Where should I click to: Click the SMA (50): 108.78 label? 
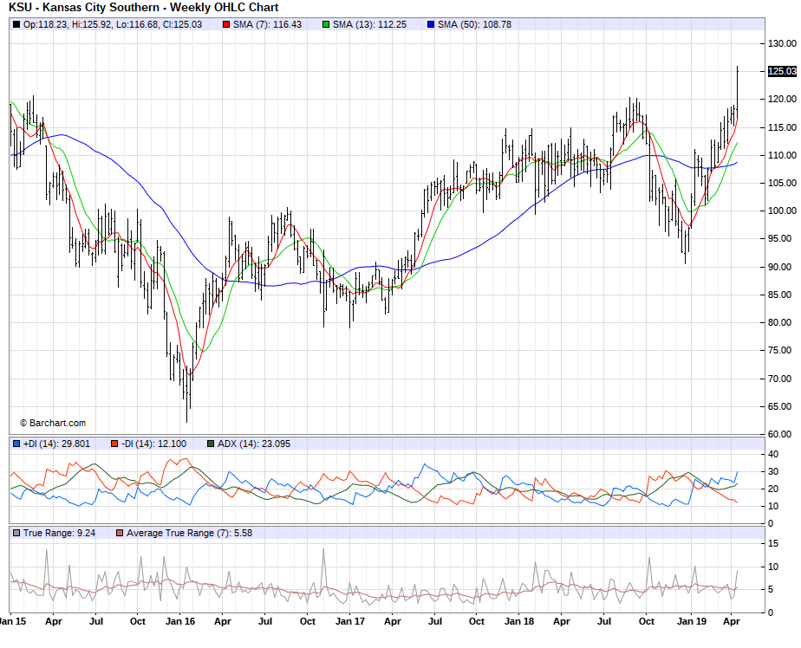(x=474, y=24)
